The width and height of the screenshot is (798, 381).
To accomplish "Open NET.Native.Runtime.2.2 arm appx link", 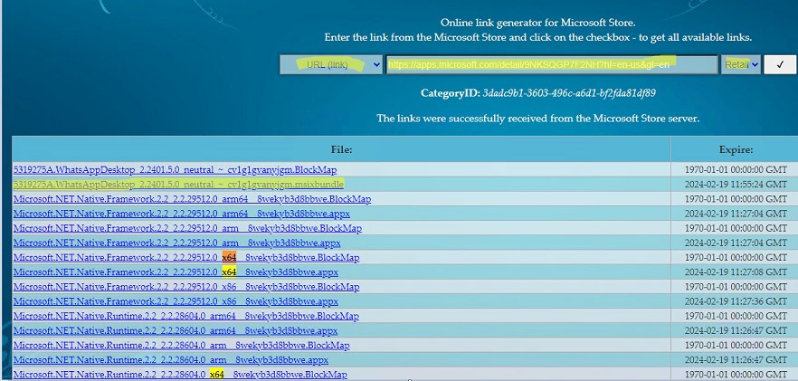I will coord(170,360).
